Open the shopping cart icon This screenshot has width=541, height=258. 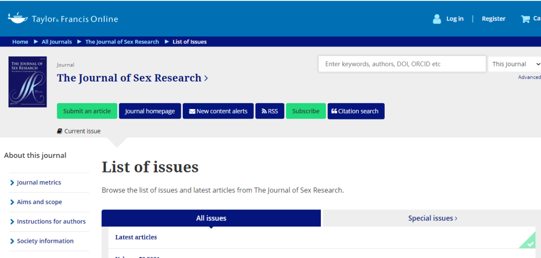(x=525, y=19)
